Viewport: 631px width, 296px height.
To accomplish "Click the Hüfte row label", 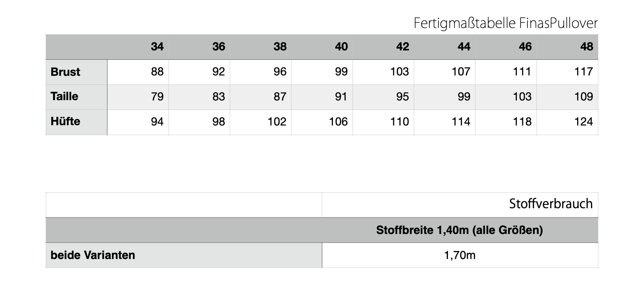I will click(x=65, y=122).
